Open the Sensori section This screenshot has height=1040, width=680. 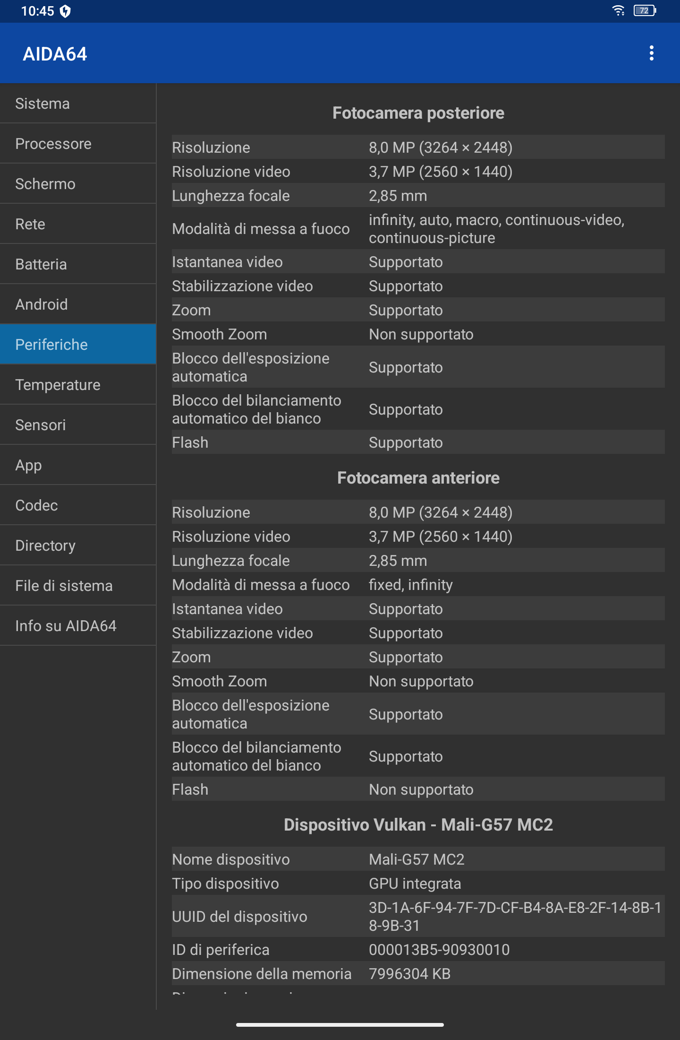(78, 425)
